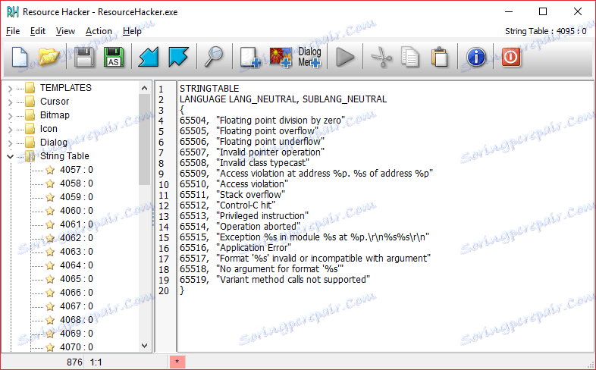Viewport: 596px width, 370px height.
Task: Open the Help menu
Action: pyautogui.click(x=132, y=31)
